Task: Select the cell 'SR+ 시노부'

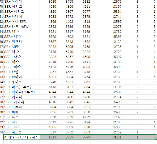Action: tap(22, 132)
